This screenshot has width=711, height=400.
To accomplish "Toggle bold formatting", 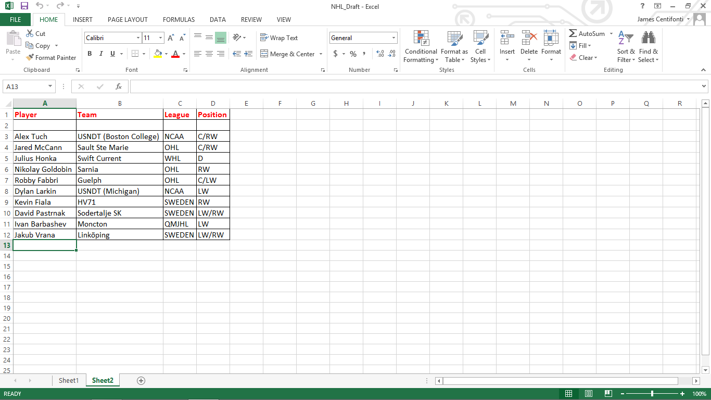I will point(90,54).
